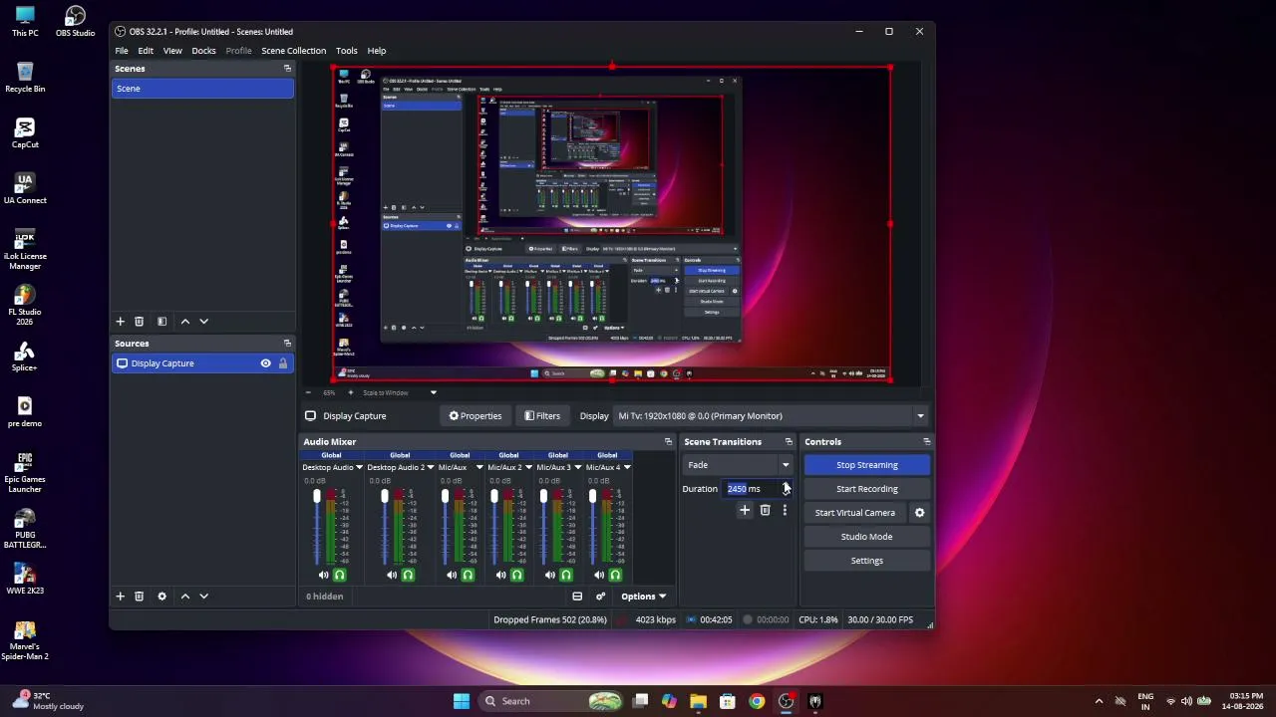1276x717 pixels.
Task: Click the Mic/Aux volume slider handle
Action: [446, 496]
